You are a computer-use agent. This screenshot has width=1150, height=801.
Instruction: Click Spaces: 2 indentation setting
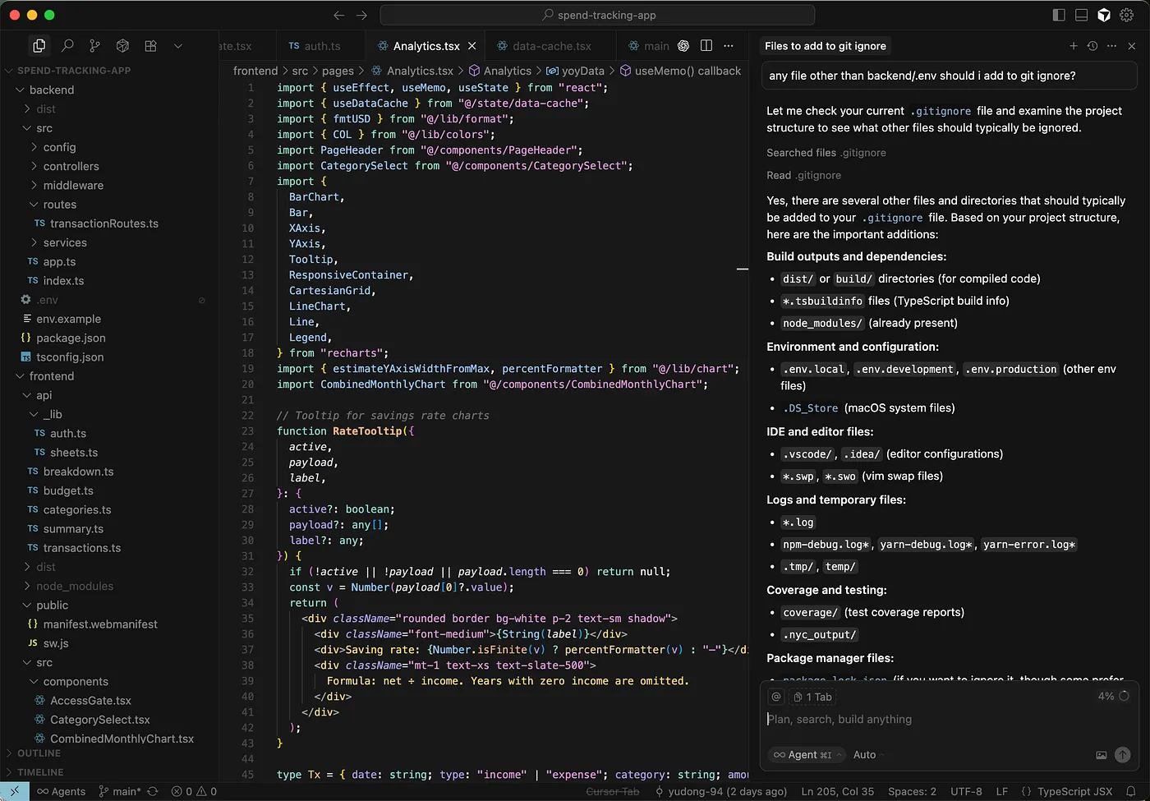click(912, 791)
